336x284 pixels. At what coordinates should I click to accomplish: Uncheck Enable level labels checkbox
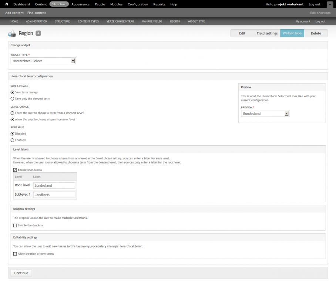15,170
